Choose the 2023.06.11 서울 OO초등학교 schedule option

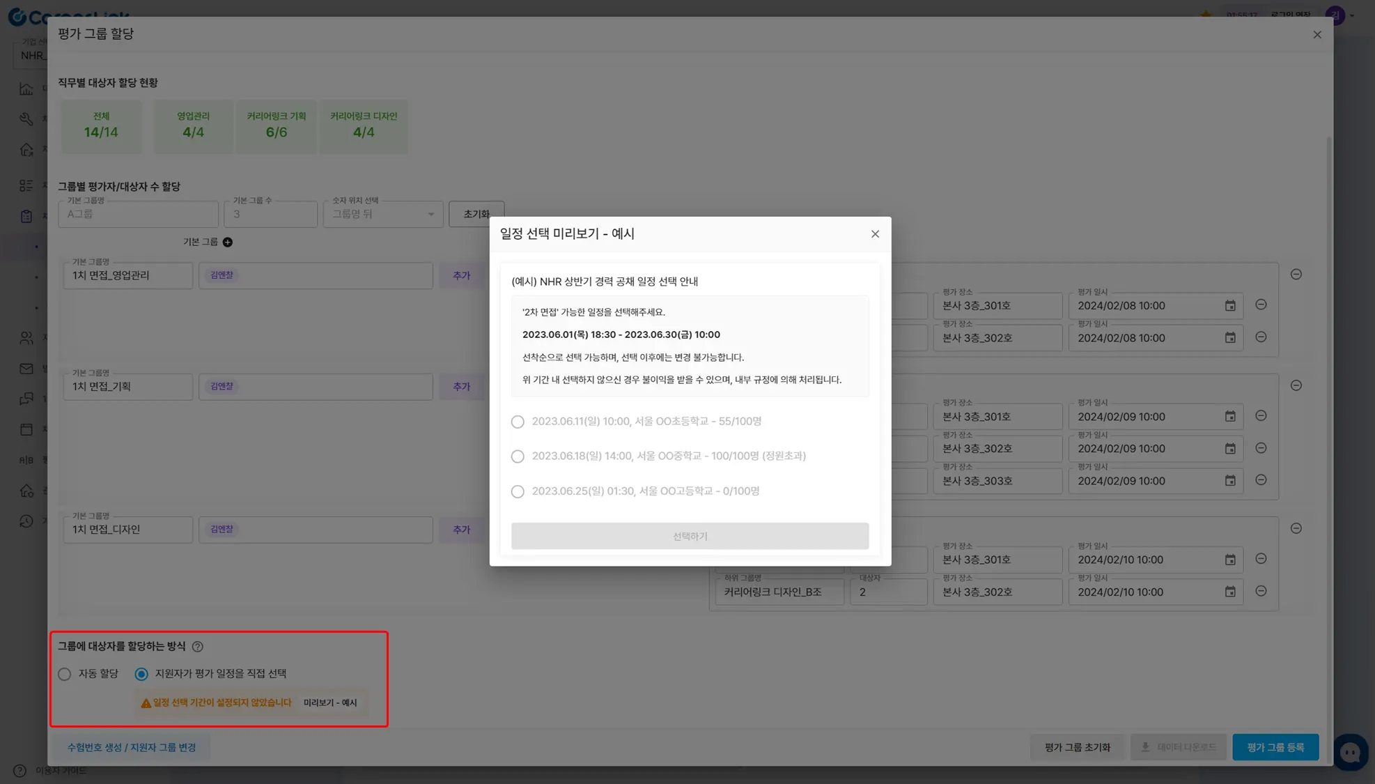(518, 422)
